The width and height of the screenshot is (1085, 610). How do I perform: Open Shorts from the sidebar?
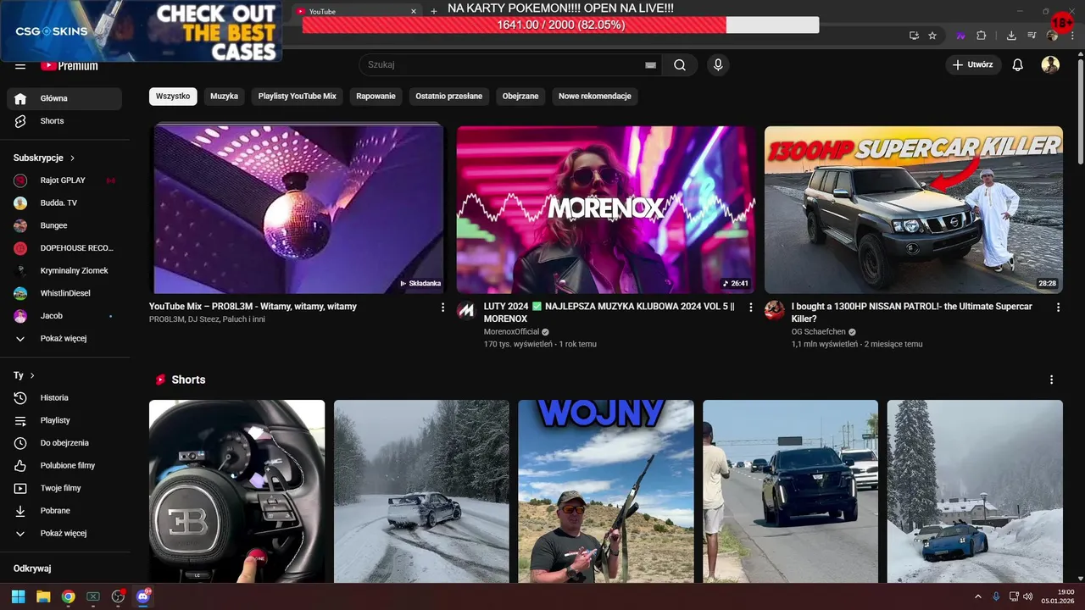click(64, 121)
